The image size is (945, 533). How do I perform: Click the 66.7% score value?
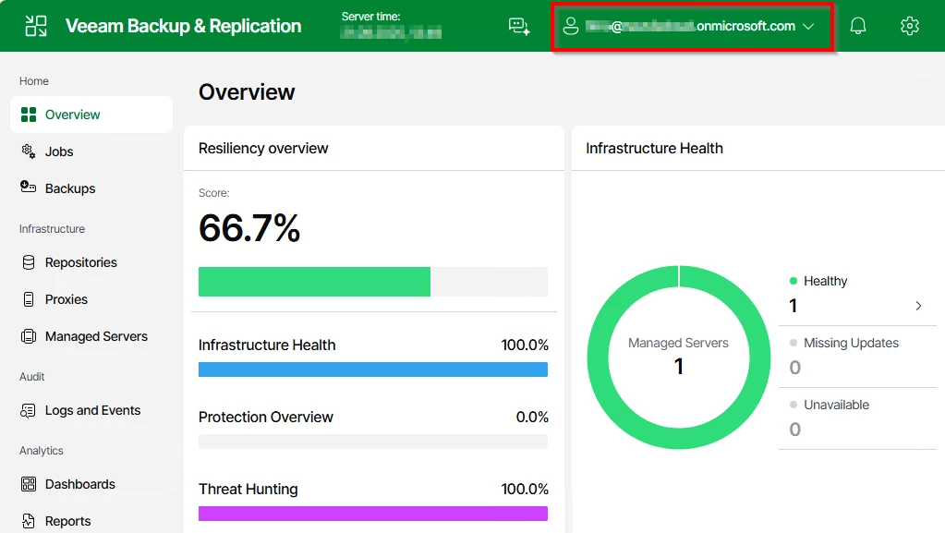point(249,228)
